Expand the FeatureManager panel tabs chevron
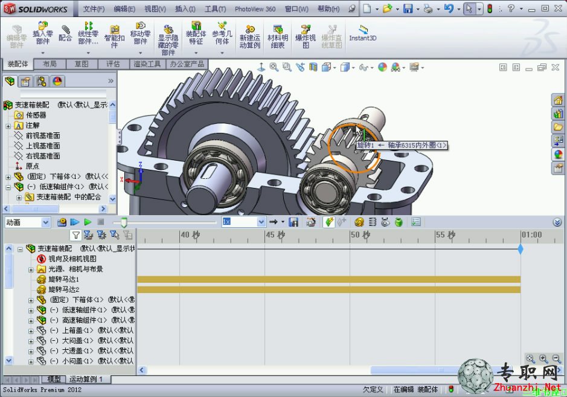 (111, 81)
